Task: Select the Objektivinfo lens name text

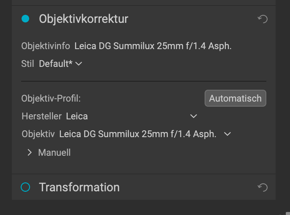Action: [153, 46]
